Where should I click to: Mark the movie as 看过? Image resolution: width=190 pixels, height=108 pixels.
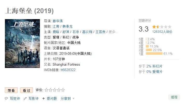click(x=26, y=90)
